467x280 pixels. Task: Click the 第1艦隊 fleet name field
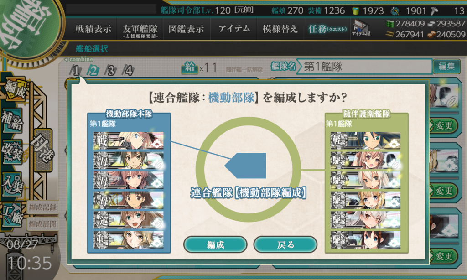click(364, 67)
